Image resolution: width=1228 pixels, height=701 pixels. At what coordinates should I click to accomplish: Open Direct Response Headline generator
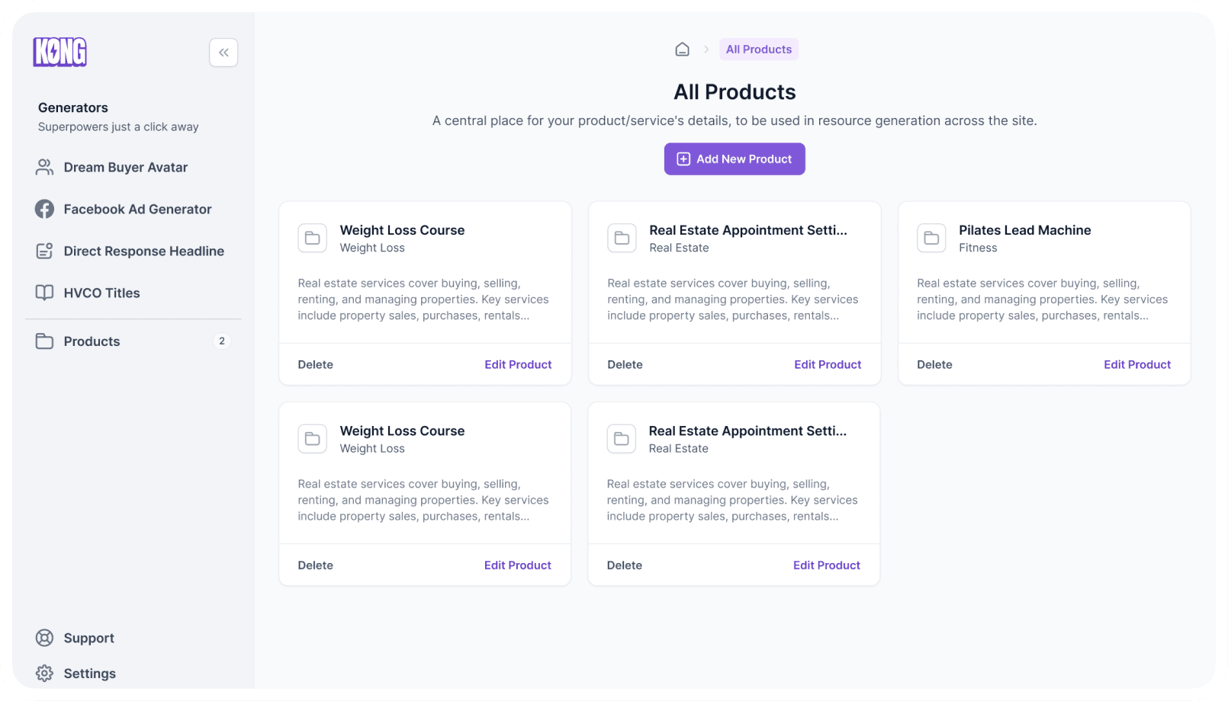143,251
